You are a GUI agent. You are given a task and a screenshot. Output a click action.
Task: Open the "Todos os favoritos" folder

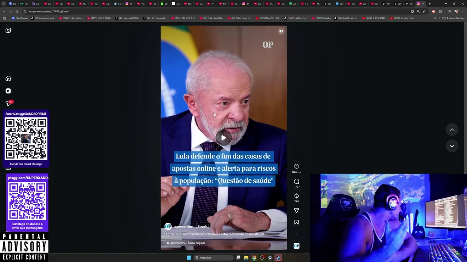(454, 18)
